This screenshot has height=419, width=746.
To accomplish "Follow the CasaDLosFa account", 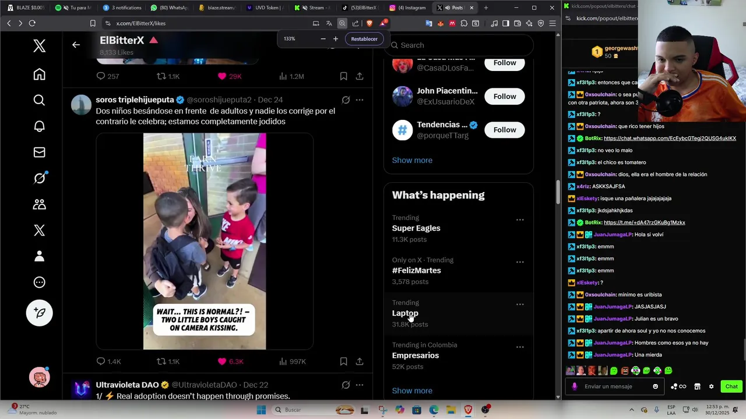I will coord(505,63).
